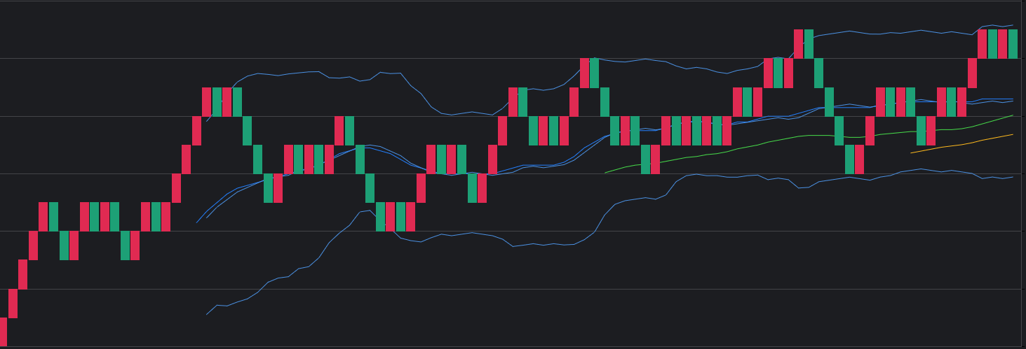Click the left starting point of lower band
The height and width of the screenshot is (349, 1026).
pos(207,315)
